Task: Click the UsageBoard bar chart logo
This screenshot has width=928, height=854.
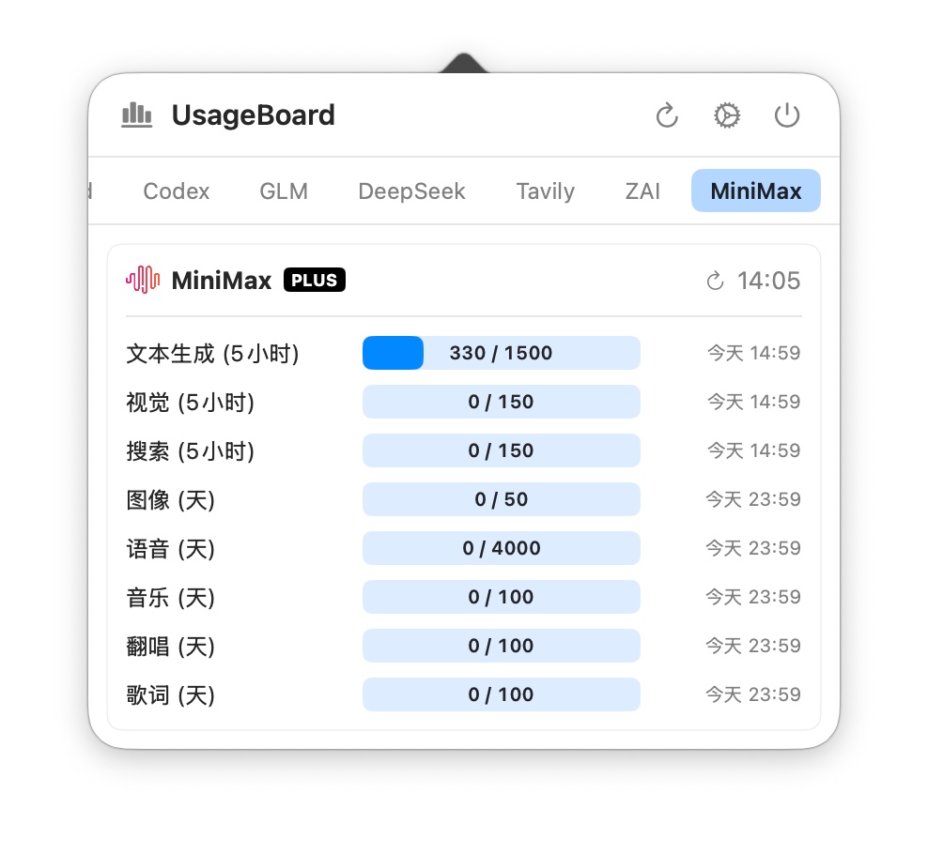Action: (x=137, y=114)
